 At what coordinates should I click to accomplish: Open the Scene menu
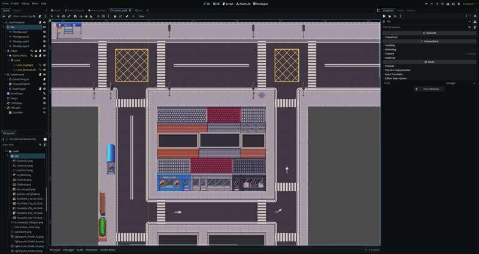coord(5,4)
